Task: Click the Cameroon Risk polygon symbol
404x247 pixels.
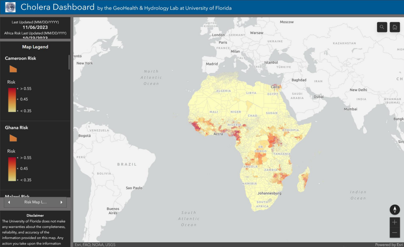Action: [13, 69]
